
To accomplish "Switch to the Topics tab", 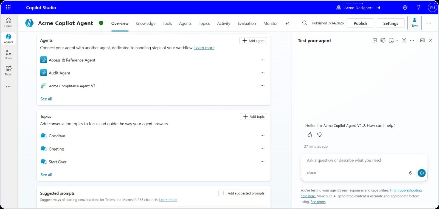I will coord(204,23).
